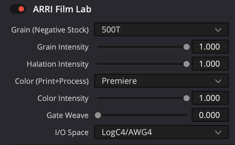Open the Grain (Negative Stock) 500T dropdown
This screenshot has height=145, width=235.
point(161,30)
